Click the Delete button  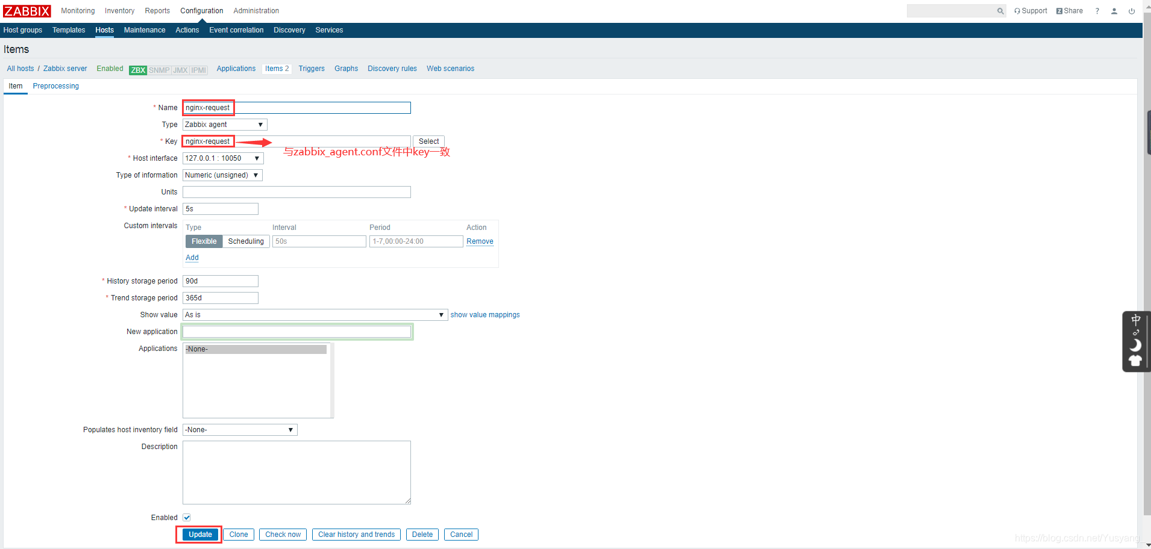pos(422,535)
